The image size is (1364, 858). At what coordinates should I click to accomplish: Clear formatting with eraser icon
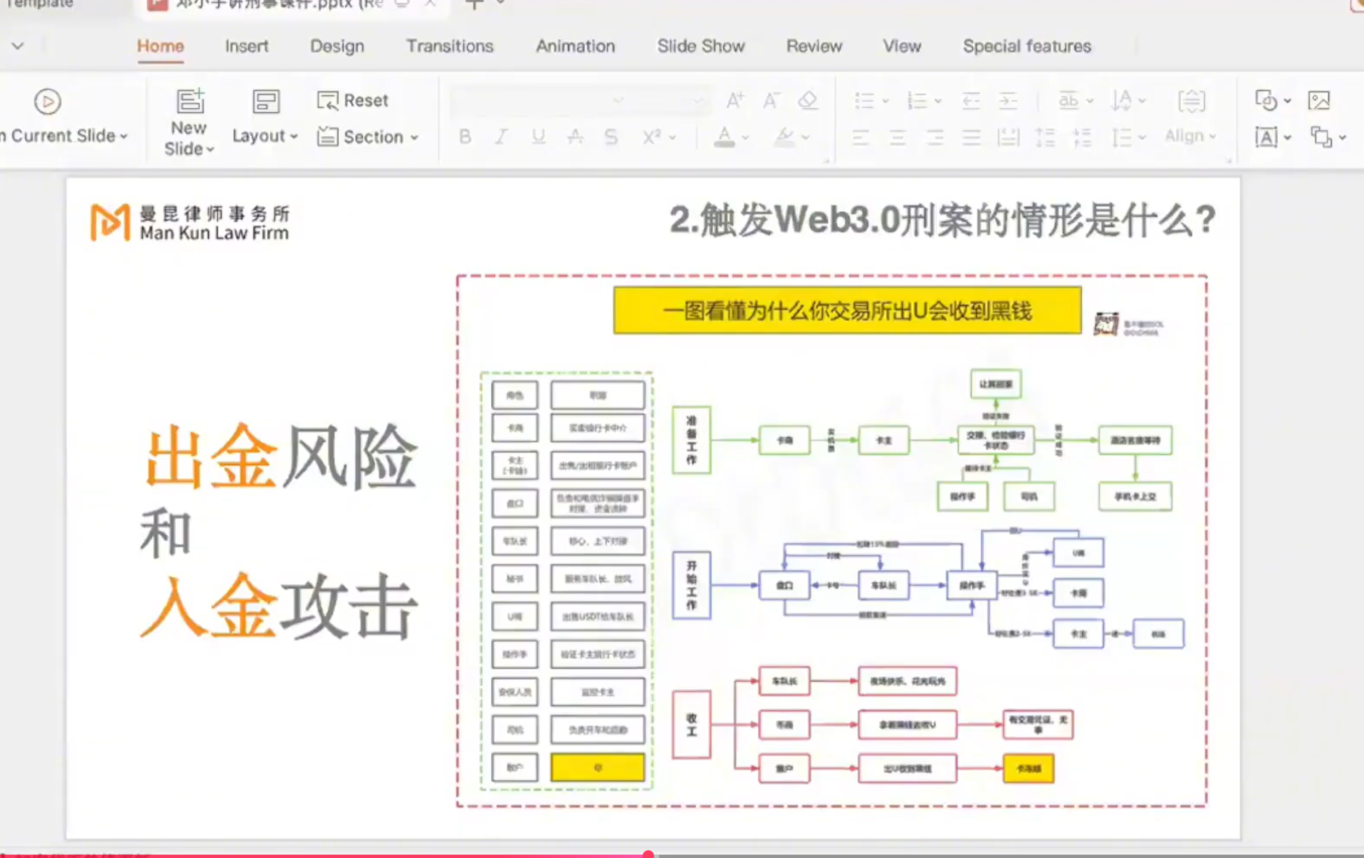point(808,101)
